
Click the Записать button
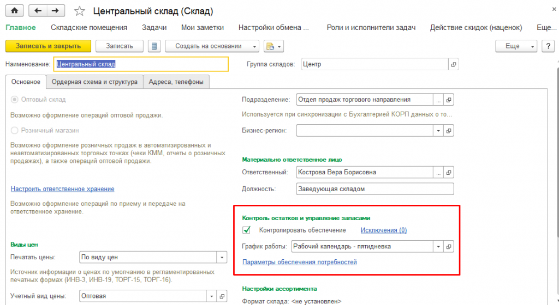pos(120,46)
